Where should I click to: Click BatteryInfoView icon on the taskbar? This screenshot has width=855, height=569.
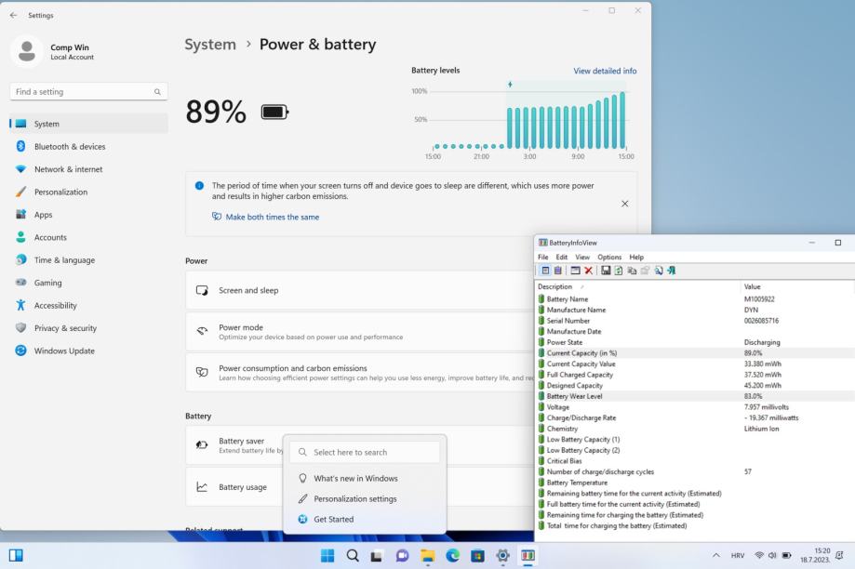[528, 555]
